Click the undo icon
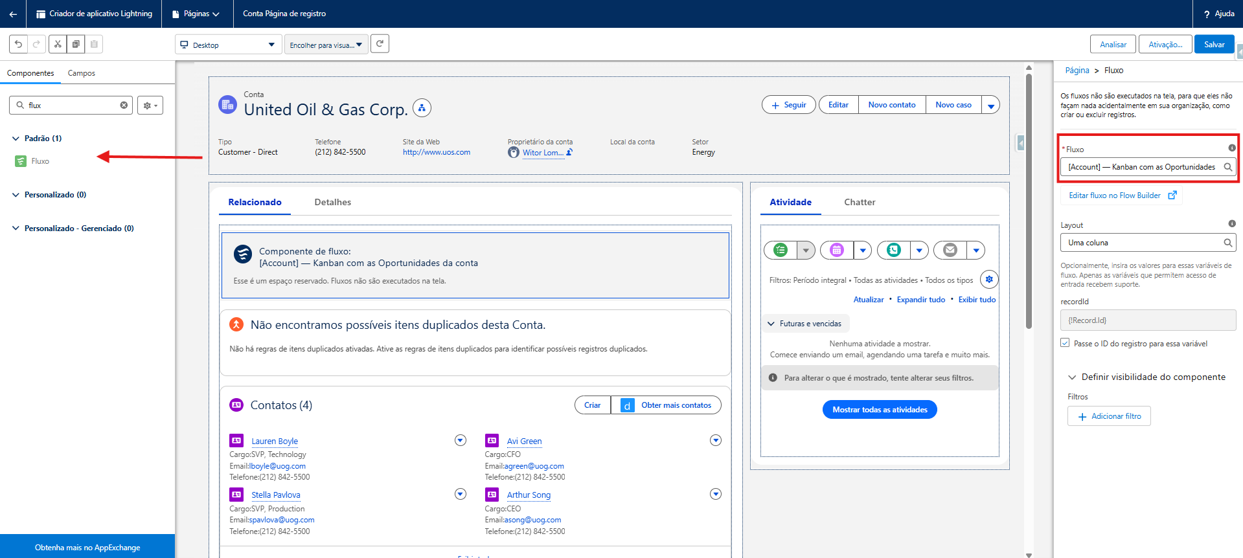Screen dimensions: 1243x558 click(18, 44)
